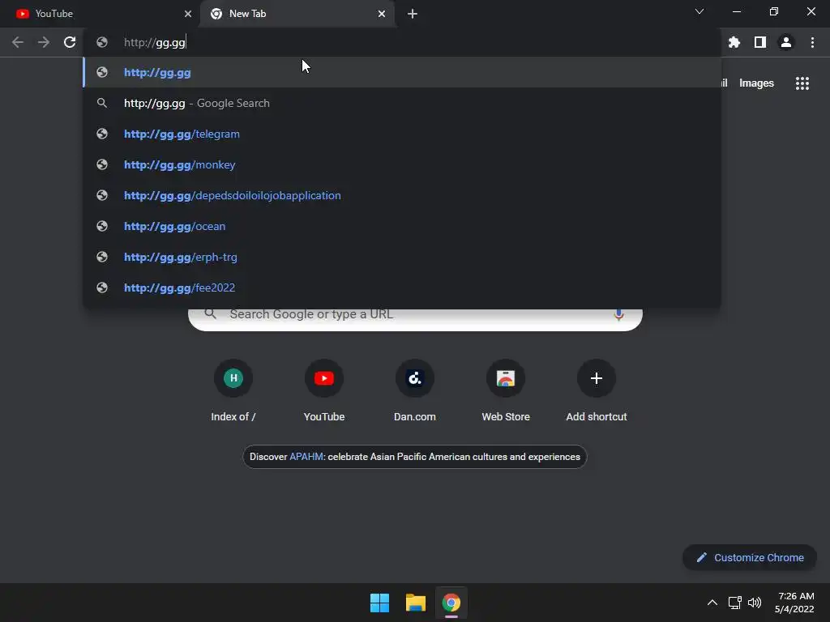830x622 pixels.
Task: Open the Index of / shortcut
Action: (233, 391)
